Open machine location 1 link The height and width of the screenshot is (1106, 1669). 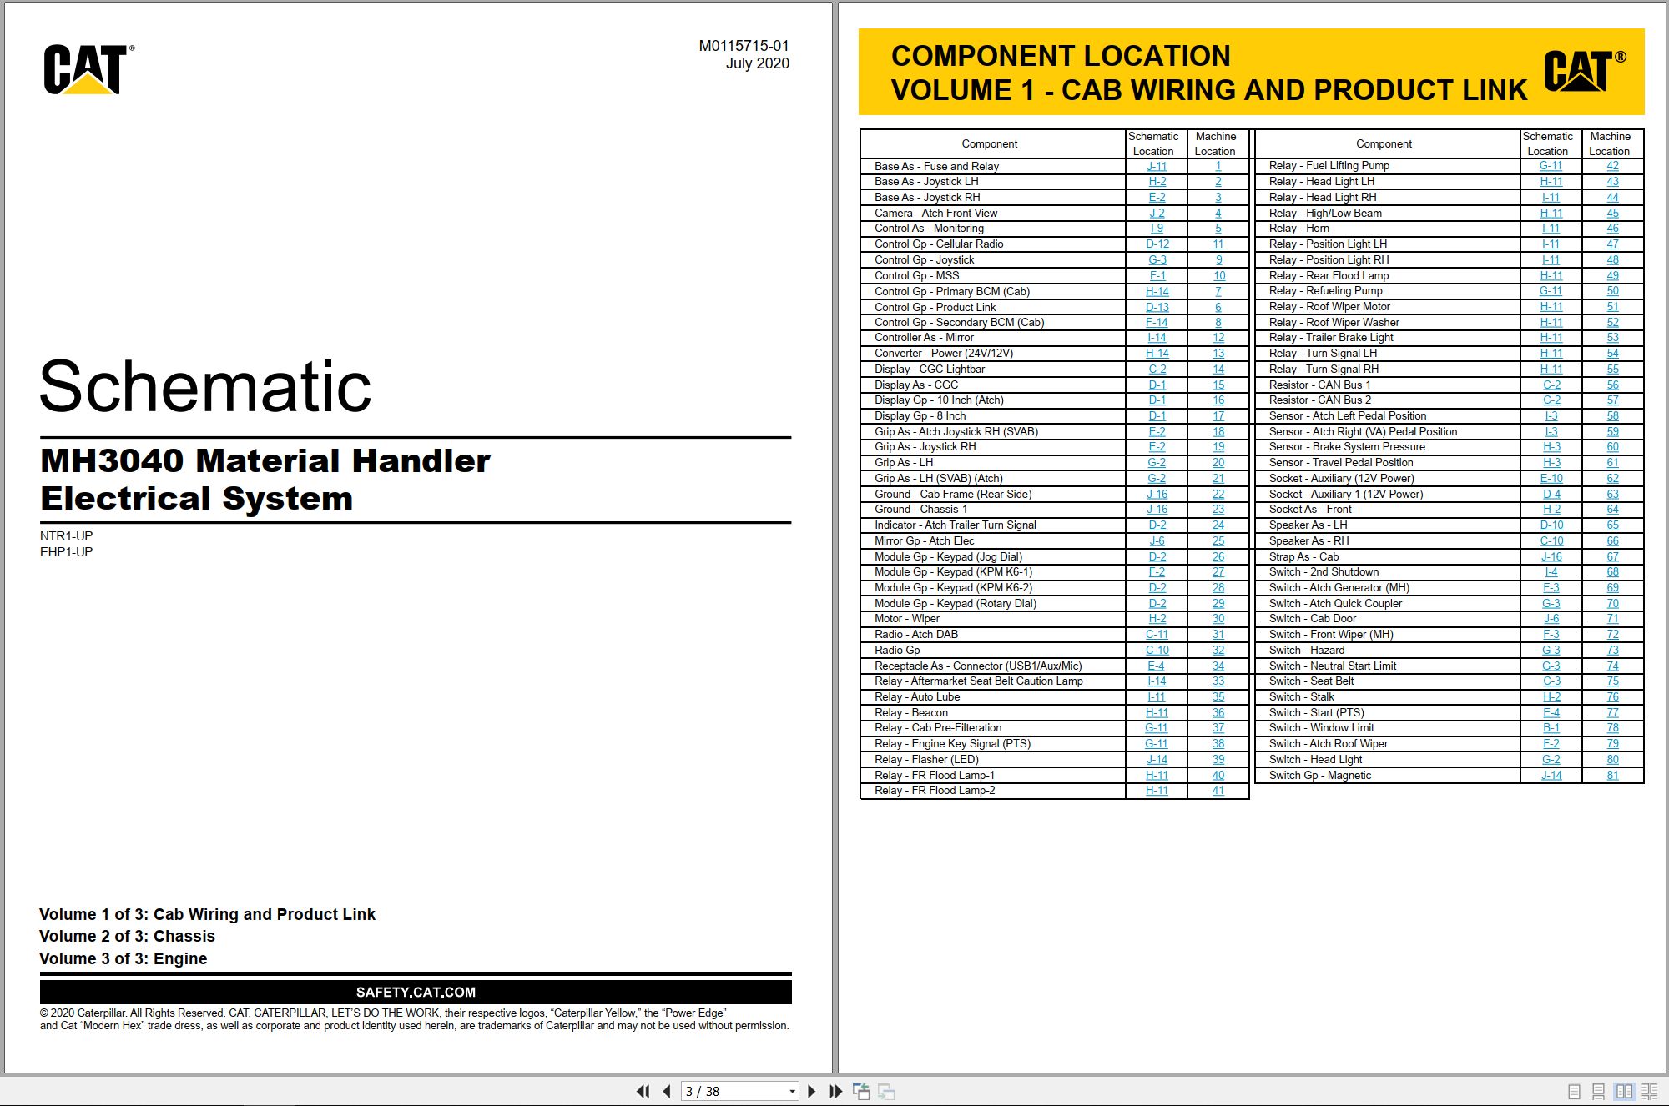(x=1218, y=166)
